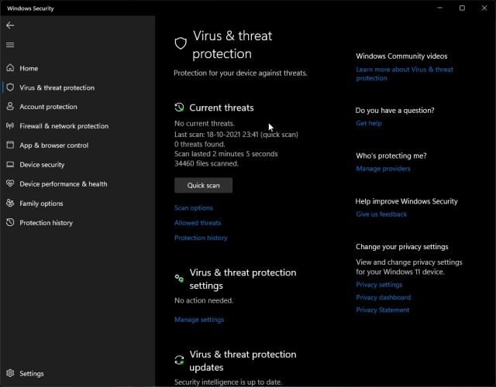This screenshot has height=387, width=496.
Task: Open Device performance & health
Action: pos(77,184)
